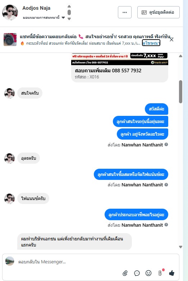188x281 pixels.
Task: Open the ดูโฆษณา ad link
Action: (151, 43)
